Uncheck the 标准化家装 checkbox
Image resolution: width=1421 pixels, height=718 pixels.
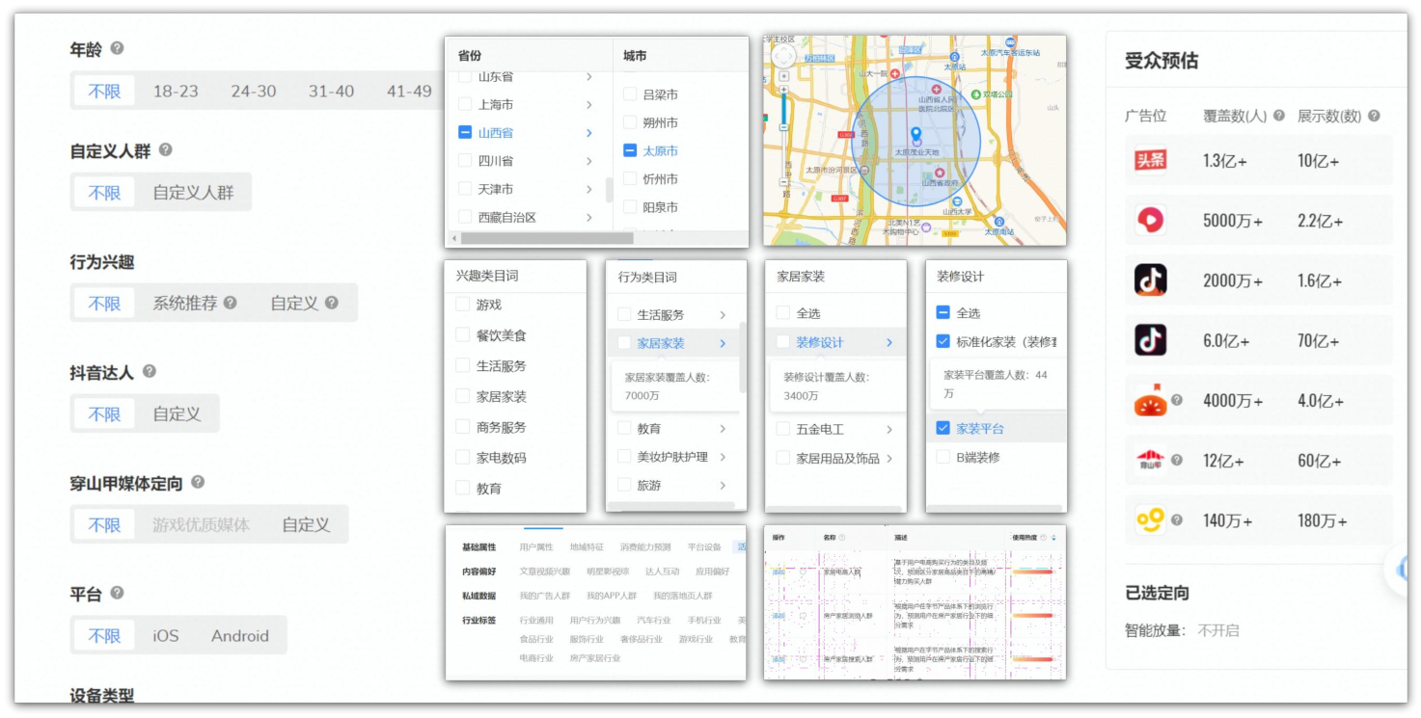click(x=943, y=341)
